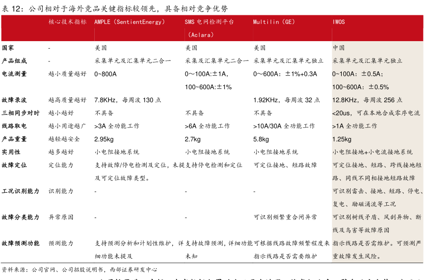Click the 国家 row label
The height and width of the screenshot is (280, 427).
point(8,48)
